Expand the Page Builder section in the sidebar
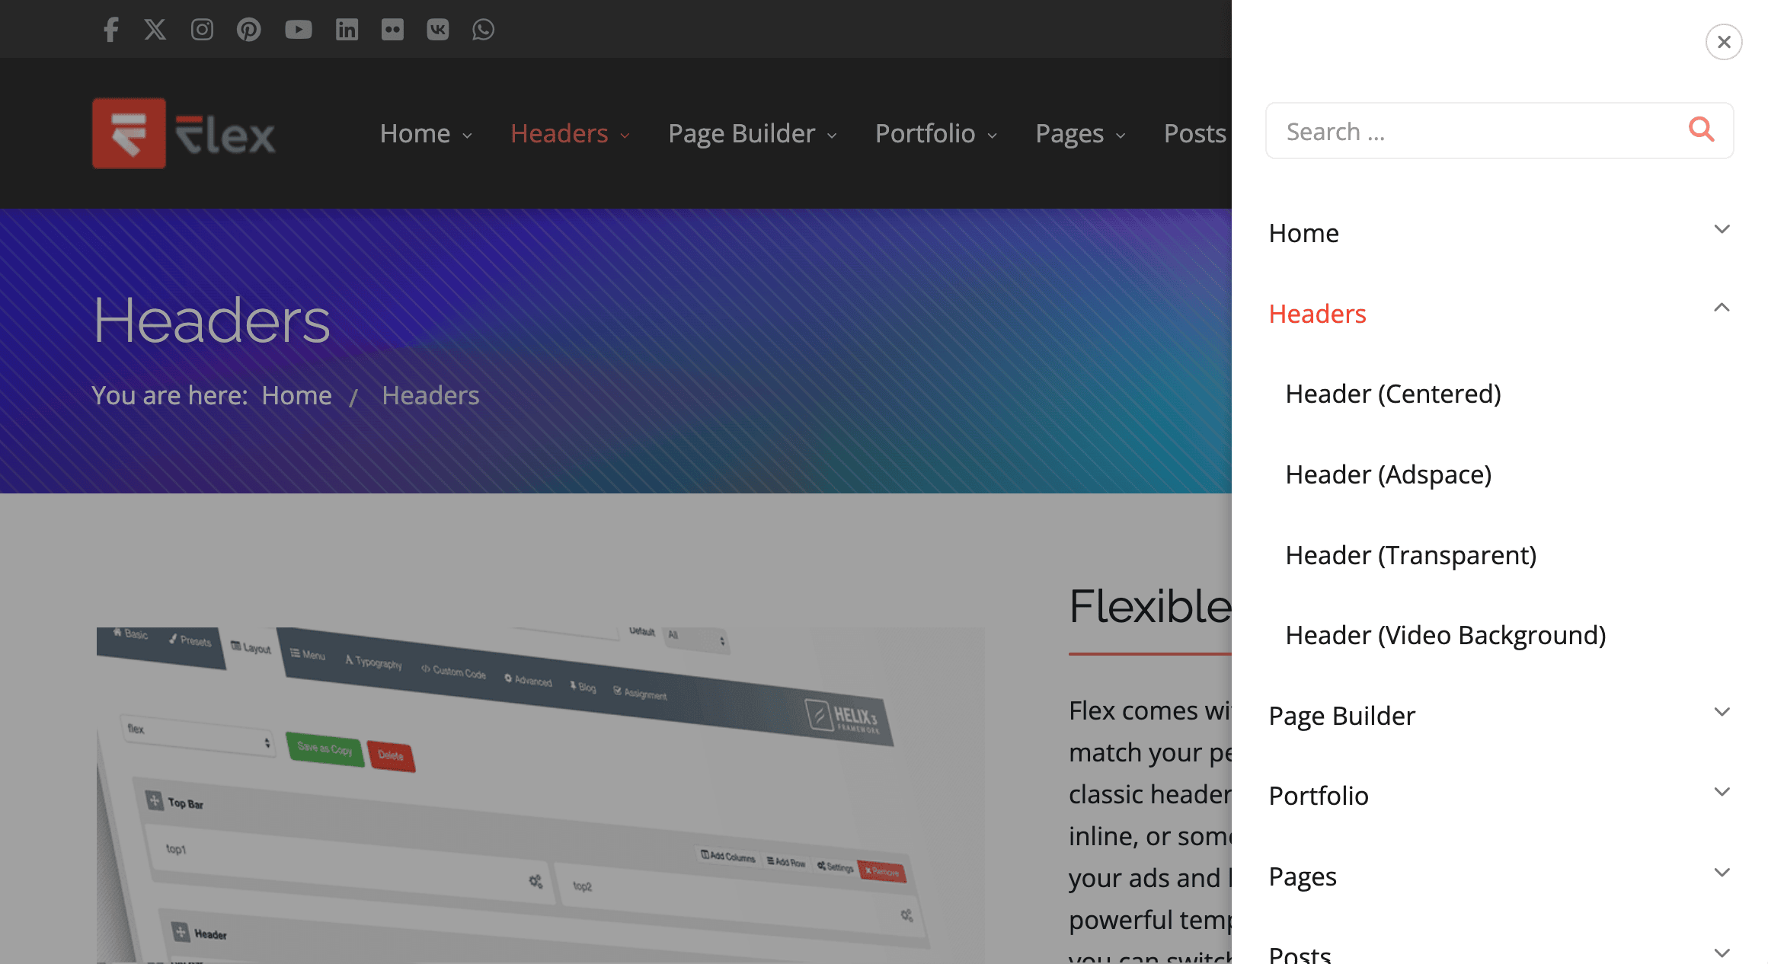This screenshot has width=1768, height=964. tap(1722, 712)
